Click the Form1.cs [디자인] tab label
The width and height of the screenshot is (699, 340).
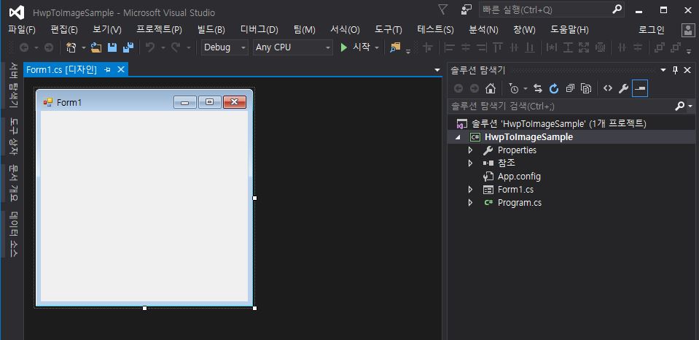pos(61,69)
